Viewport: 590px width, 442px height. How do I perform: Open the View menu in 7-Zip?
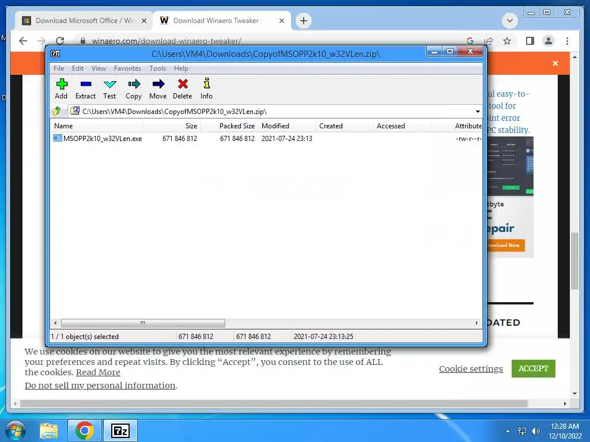tap(99, 68)
